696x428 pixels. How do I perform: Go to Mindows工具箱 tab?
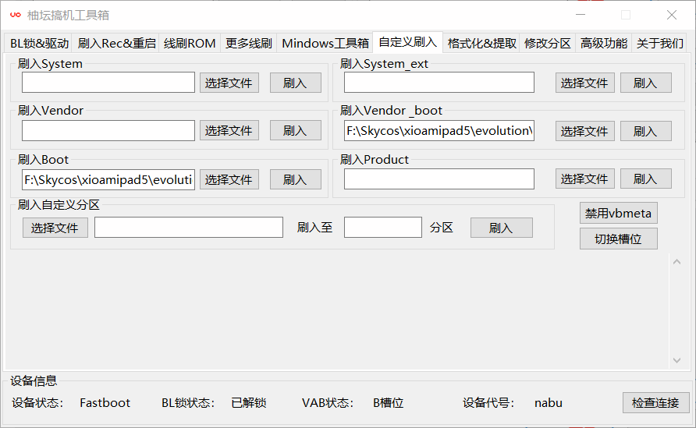[x=325, y=43]
